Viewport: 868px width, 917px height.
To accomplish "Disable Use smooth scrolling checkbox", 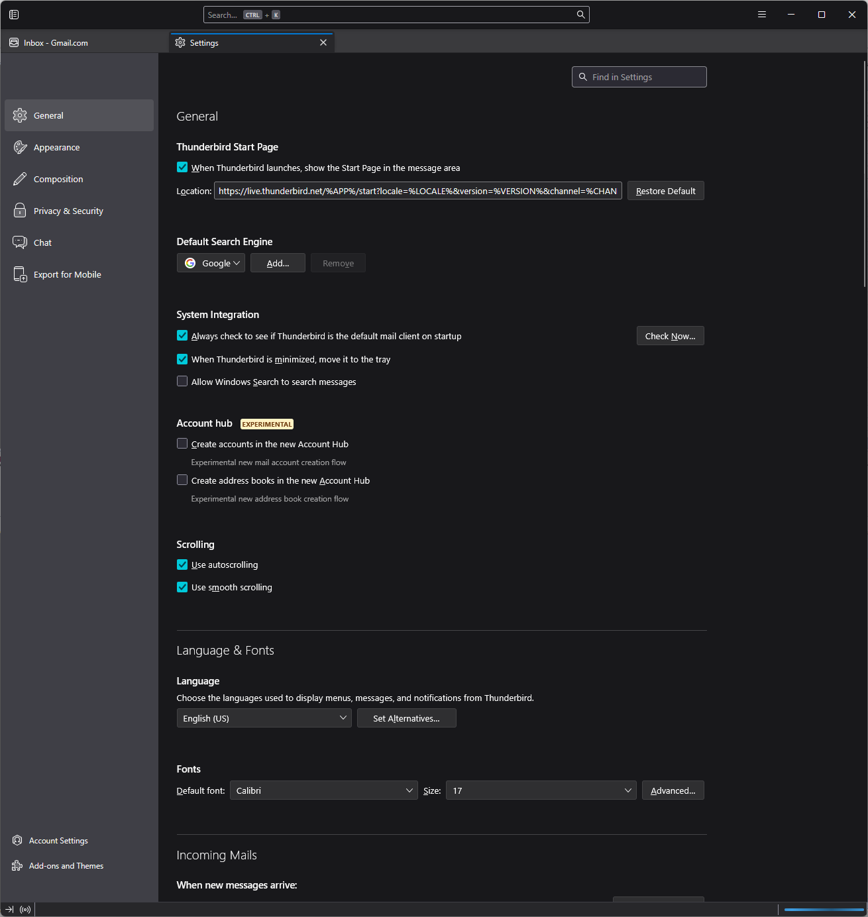I will [x=182, y=587].
